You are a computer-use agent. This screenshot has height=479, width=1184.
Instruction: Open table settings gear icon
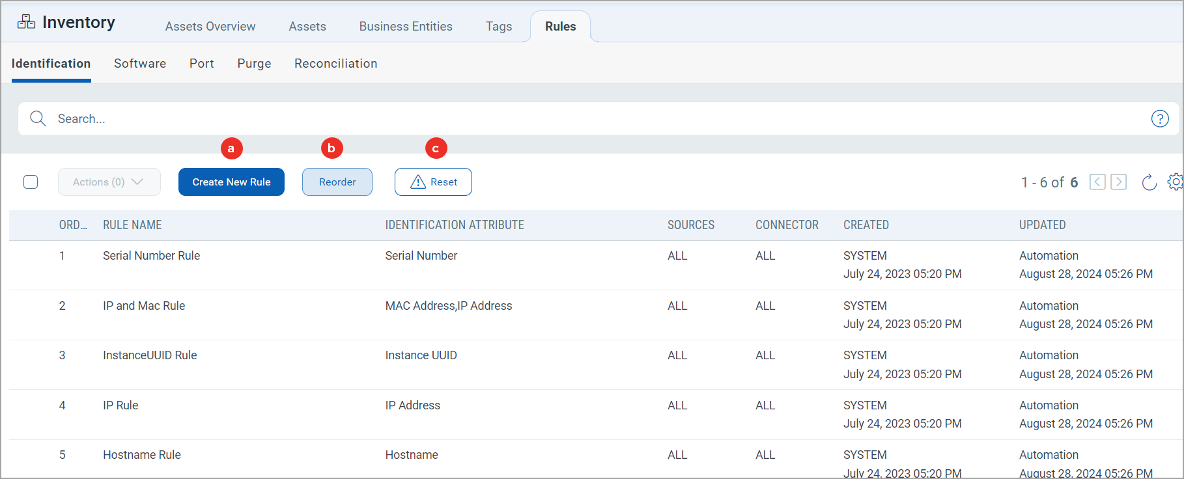point(1175,182)
